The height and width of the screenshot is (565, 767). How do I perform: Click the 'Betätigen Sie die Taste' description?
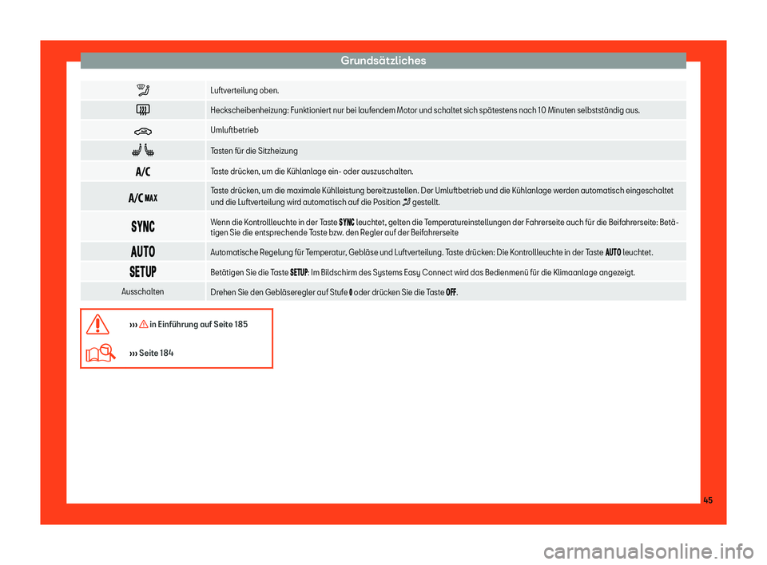423,273
